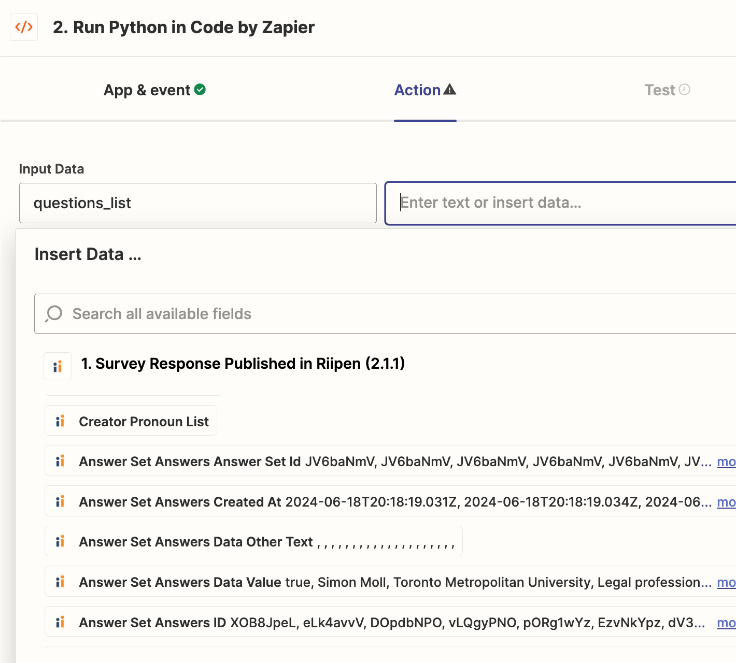
Task: Select the Action tab
Action: point(425,90)
